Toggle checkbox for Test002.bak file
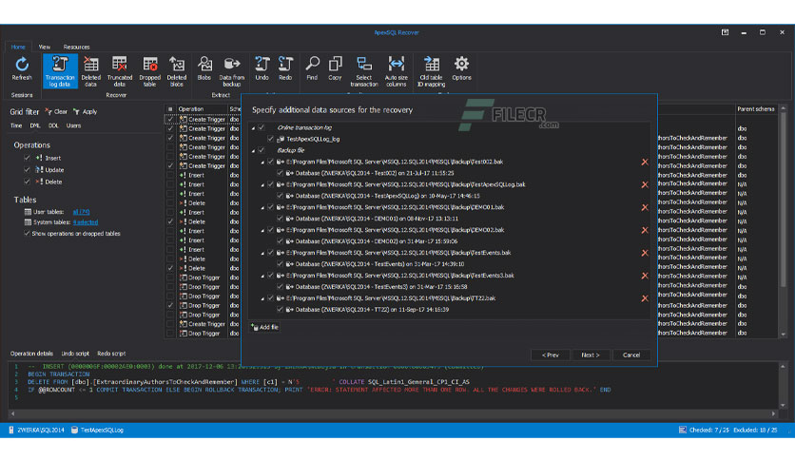 (271, 163)
